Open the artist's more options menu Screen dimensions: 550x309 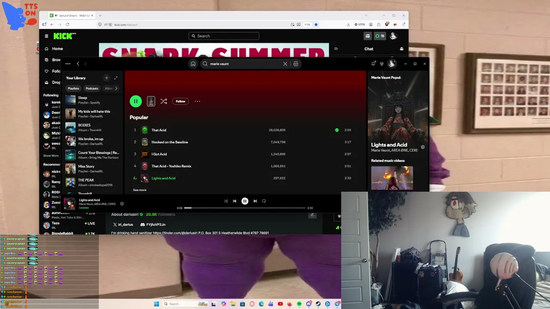pyautogui.click(x=197, y=101)
